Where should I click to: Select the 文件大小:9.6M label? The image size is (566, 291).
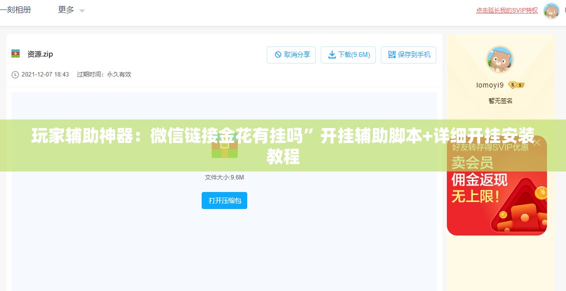(x=225, y=177)
